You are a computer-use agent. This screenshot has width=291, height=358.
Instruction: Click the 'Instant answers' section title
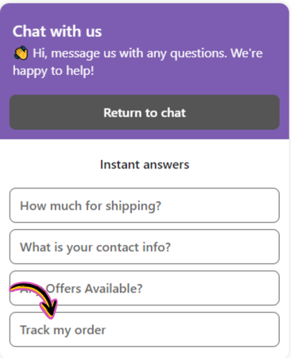[x=145, y=165]
